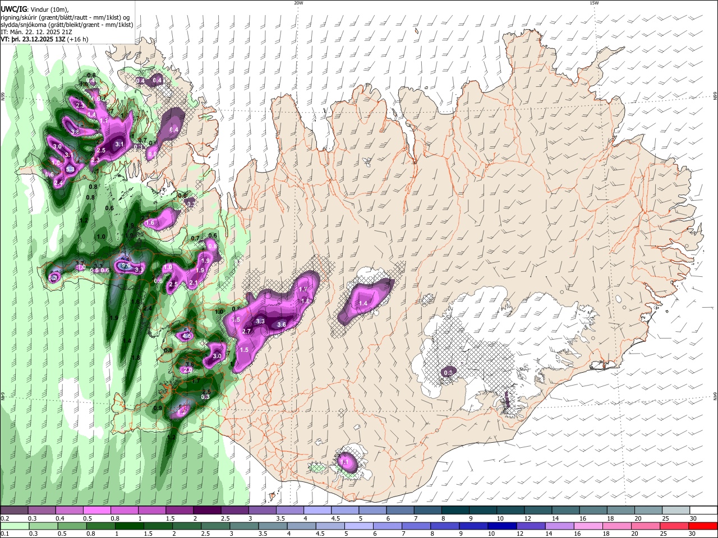Click the white 30 swatch ending the upper legend row

pyautogui.click(x=703, y=511)
